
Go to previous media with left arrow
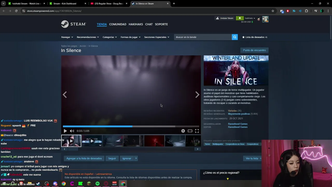(65, 95)
